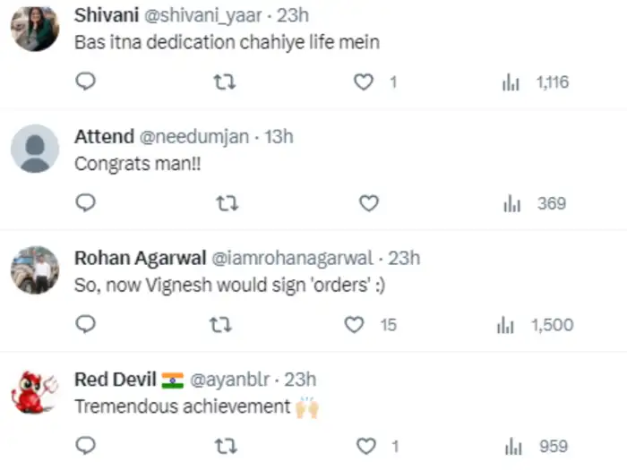
Task: Retweet the 'Congrats man!!' tweet
Action: [227, 204]
